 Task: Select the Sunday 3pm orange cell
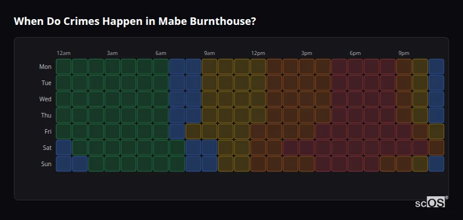pyautogui.click(x=307, y=164)
